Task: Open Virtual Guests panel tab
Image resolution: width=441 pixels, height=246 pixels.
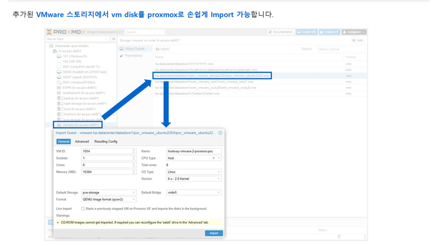Action: (135, 49)
